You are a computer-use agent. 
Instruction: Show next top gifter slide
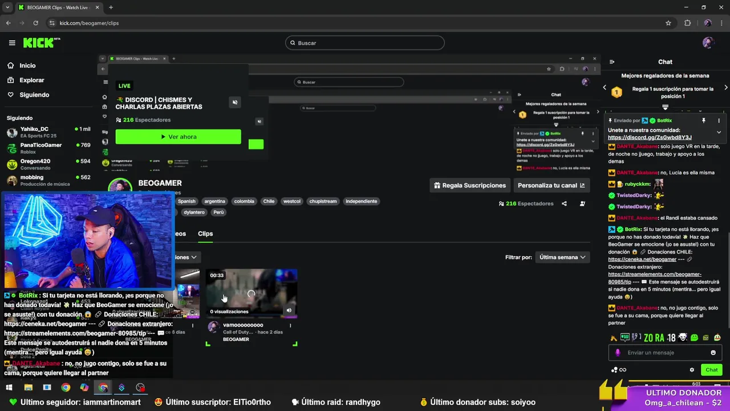coord(725,88)
